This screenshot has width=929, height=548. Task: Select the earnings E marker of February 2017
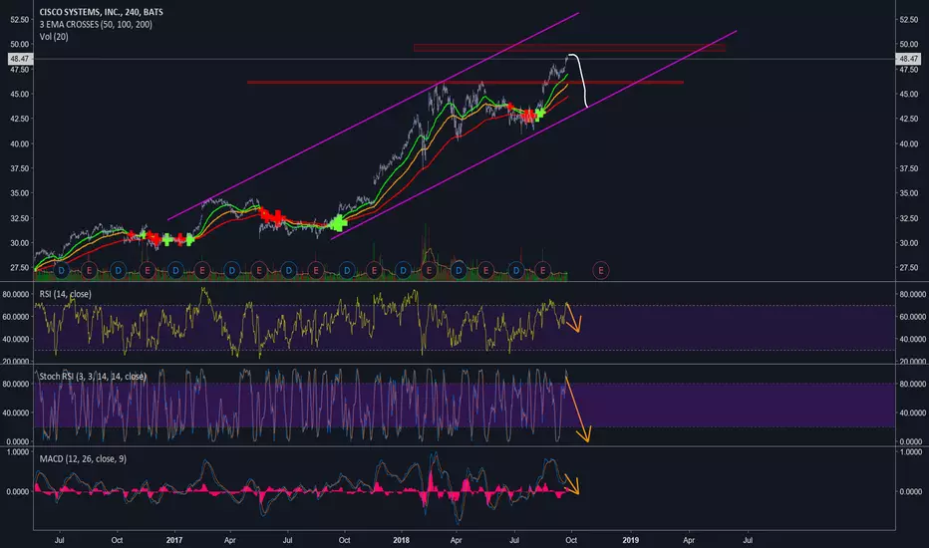[x=202, y=271]
